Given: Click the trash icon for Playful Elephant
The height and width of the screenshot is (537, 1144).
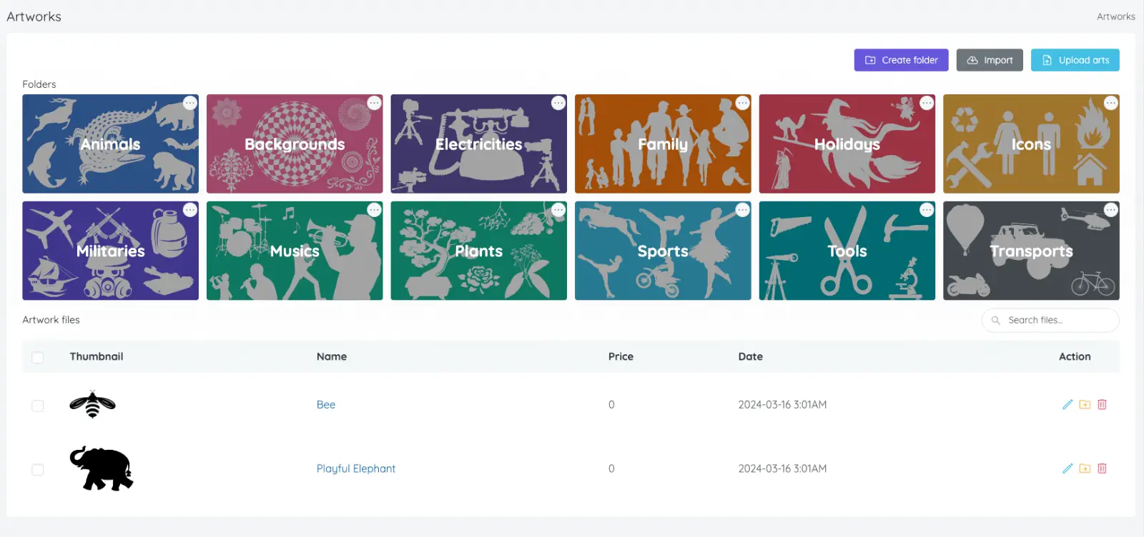Looking at the screenshot, I should tap(1102, 468).
